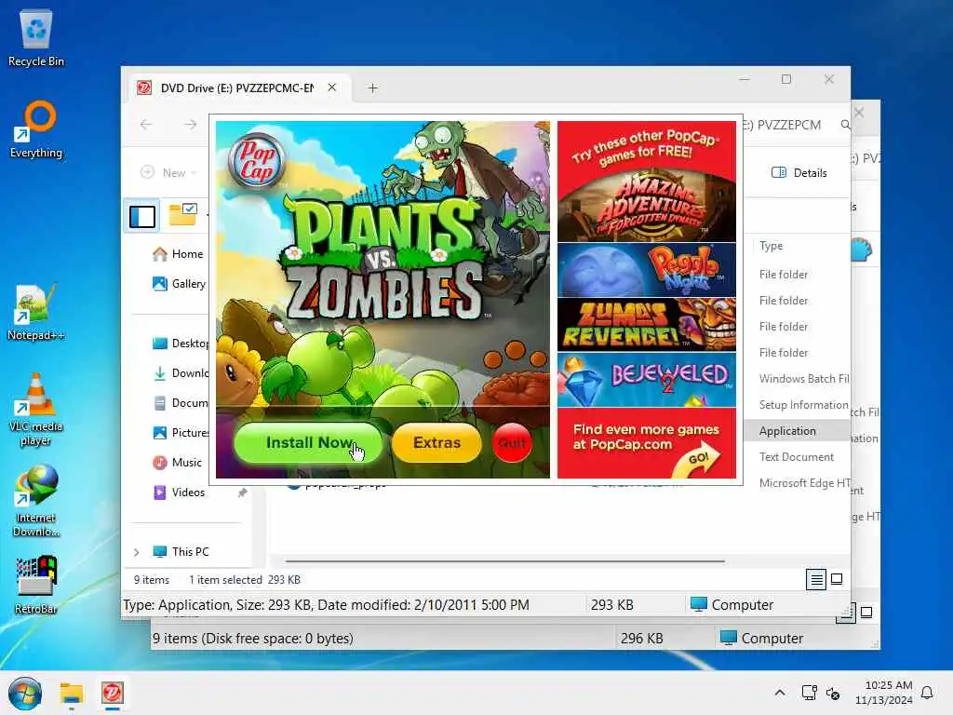Open the Extras menu button

437,442
